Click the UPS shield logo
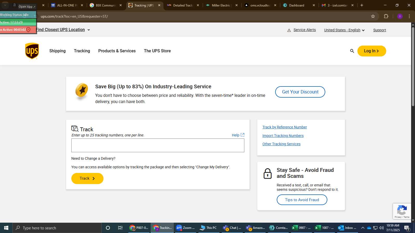This screenshot has height=233, width=415. (32, 51)
